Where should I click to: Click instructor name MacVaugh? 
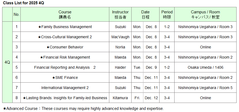pyautogui.click(x=120, y=37)
